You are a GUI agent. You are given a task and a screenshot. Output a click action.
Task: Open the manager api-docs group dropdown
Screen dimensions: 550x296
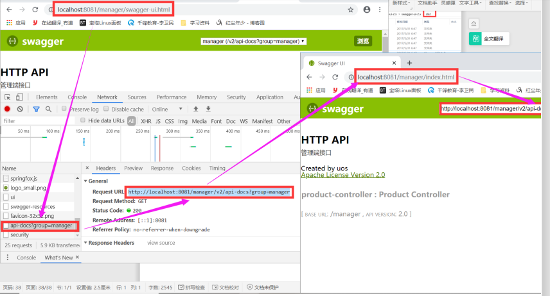coord(253,41)
